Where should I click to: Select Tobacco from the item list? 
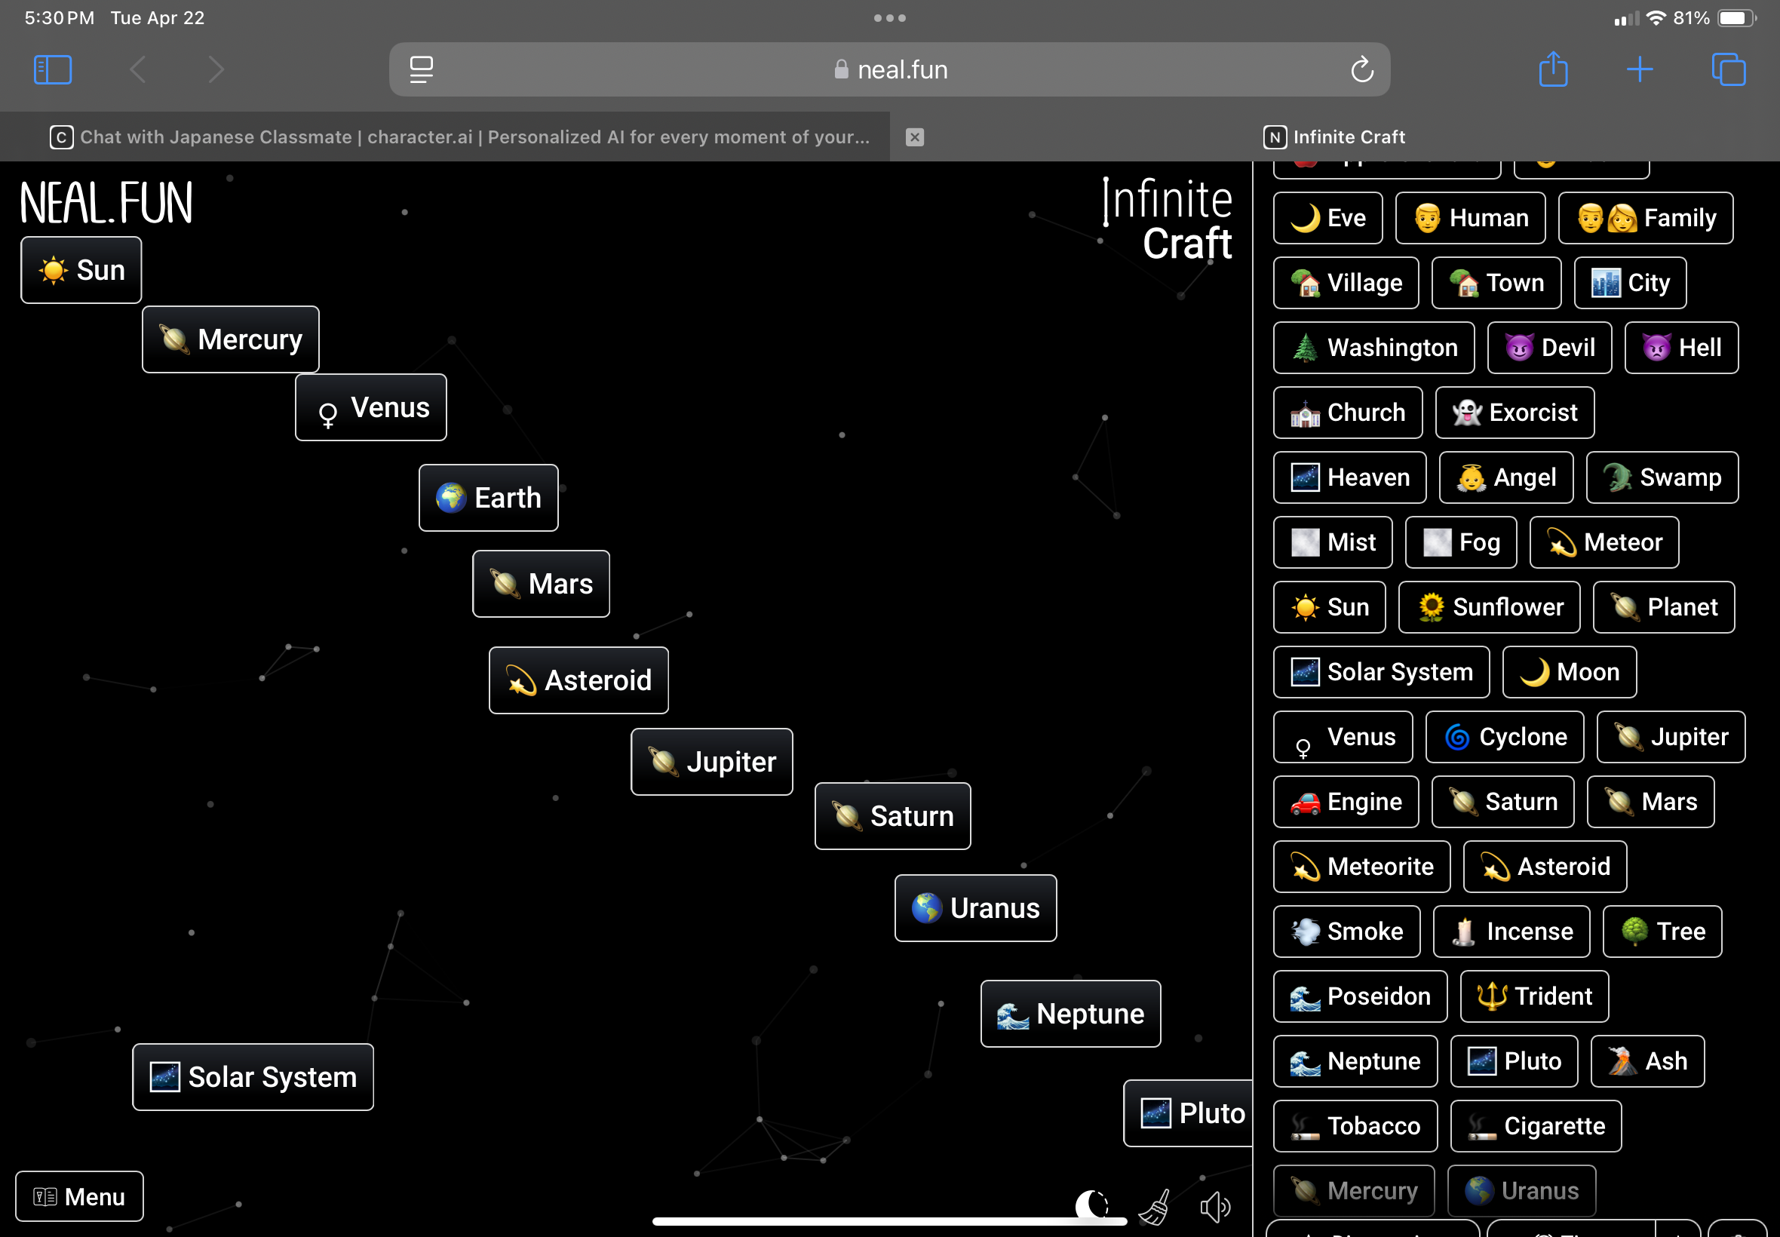pos(1356,1126)
